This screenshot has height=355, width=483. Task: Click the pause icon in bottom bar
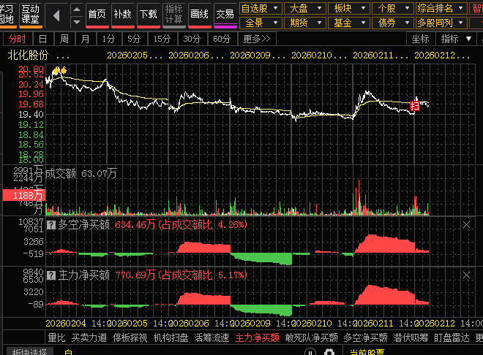click(x=310, y=352)
